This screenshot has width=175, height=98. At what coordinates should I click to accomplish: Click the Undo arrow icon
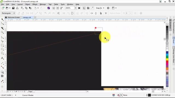pyautogui.click(x=35, y=8)
